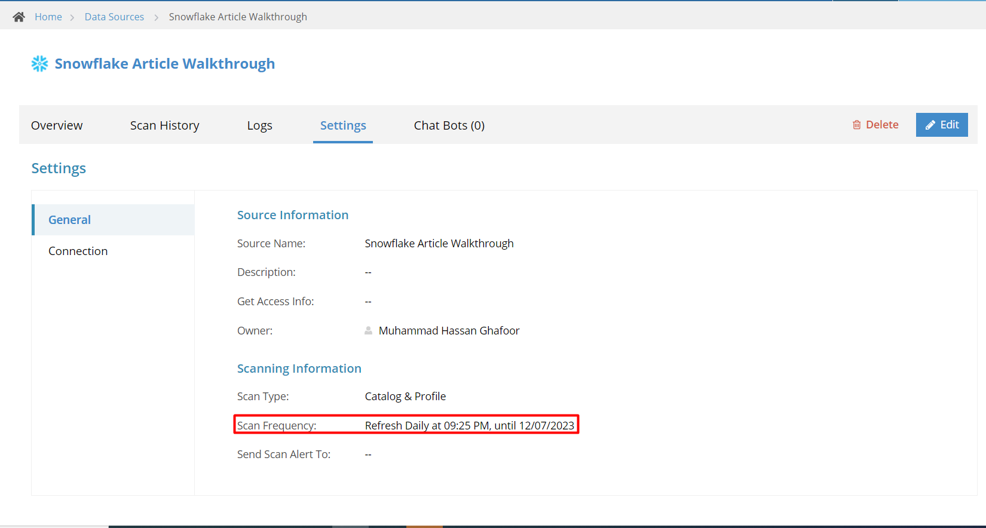Click the Scan Type label
This screenshot has width=986, height=528.
(x=263, y=396)
